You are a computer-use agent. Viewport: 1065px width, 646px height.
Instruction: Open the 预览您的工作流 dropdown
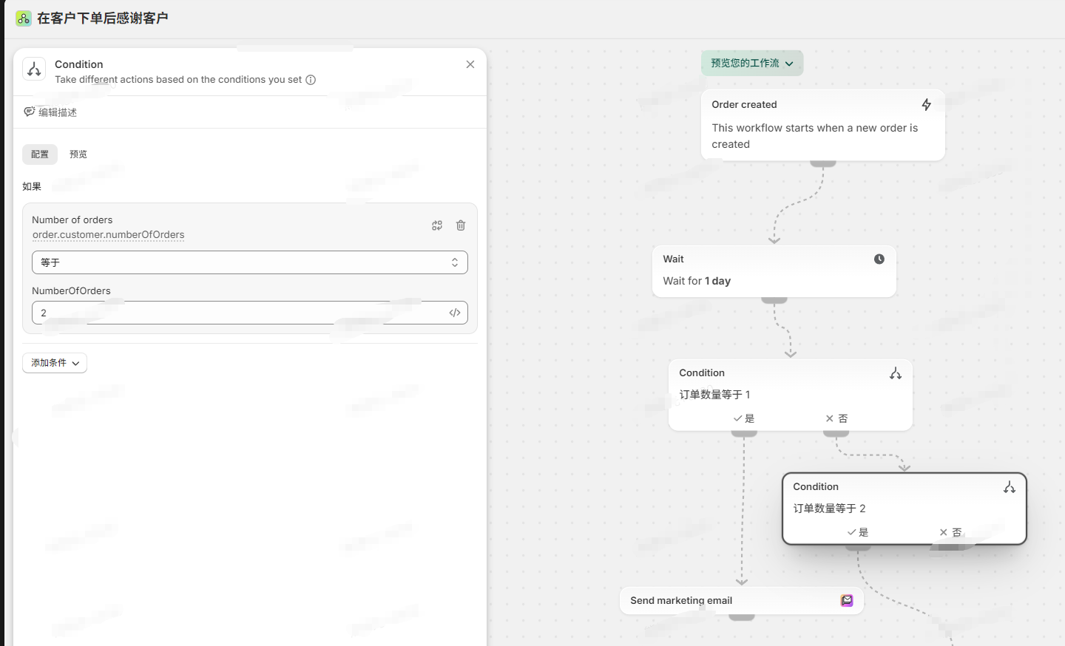(x=751, y=64)
